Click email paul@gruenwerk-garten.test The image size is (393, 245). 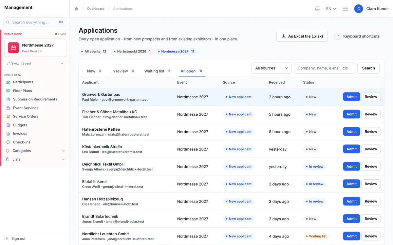point(124,100)
